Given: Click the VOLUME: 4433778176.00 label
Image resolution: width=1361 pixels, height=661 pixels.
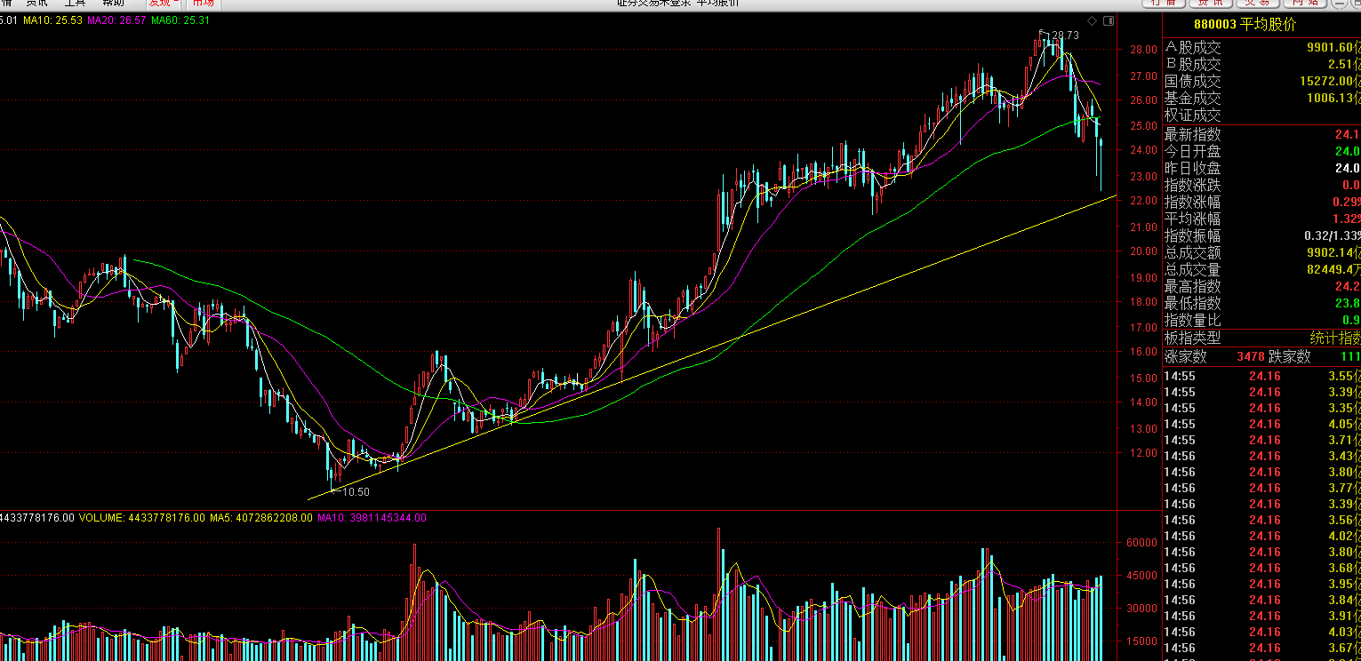Looking at the screenshot, I should (142, 517).
